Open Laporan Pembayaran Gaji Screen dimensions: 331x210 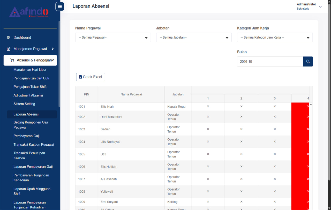point(33,167)
